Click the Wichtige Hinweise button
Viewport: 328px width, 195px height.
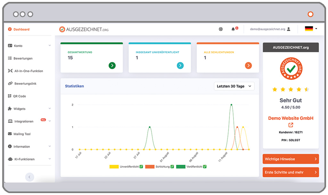[291, 159]
